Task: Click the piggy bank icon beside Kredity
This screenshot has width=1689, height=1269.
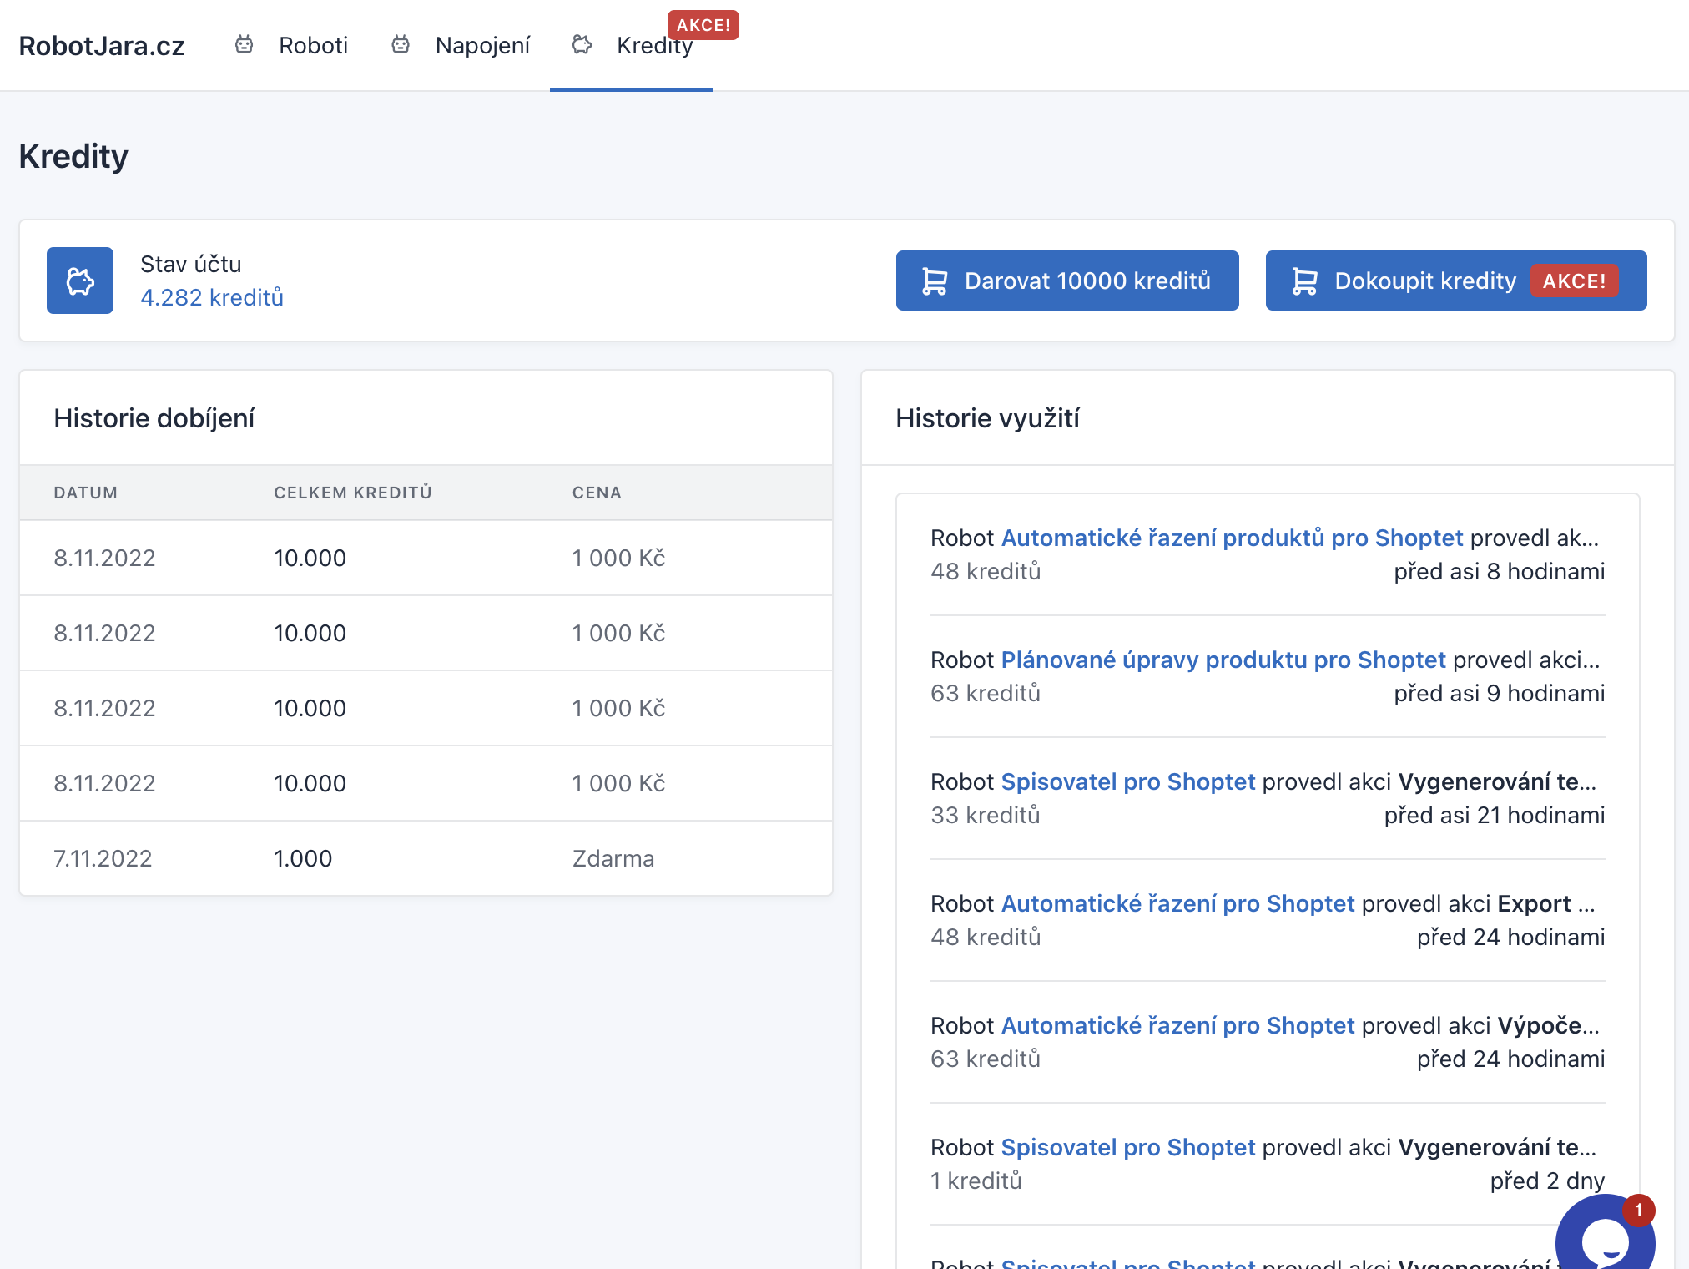Action: pyautogui.click(x=582, y=44)
